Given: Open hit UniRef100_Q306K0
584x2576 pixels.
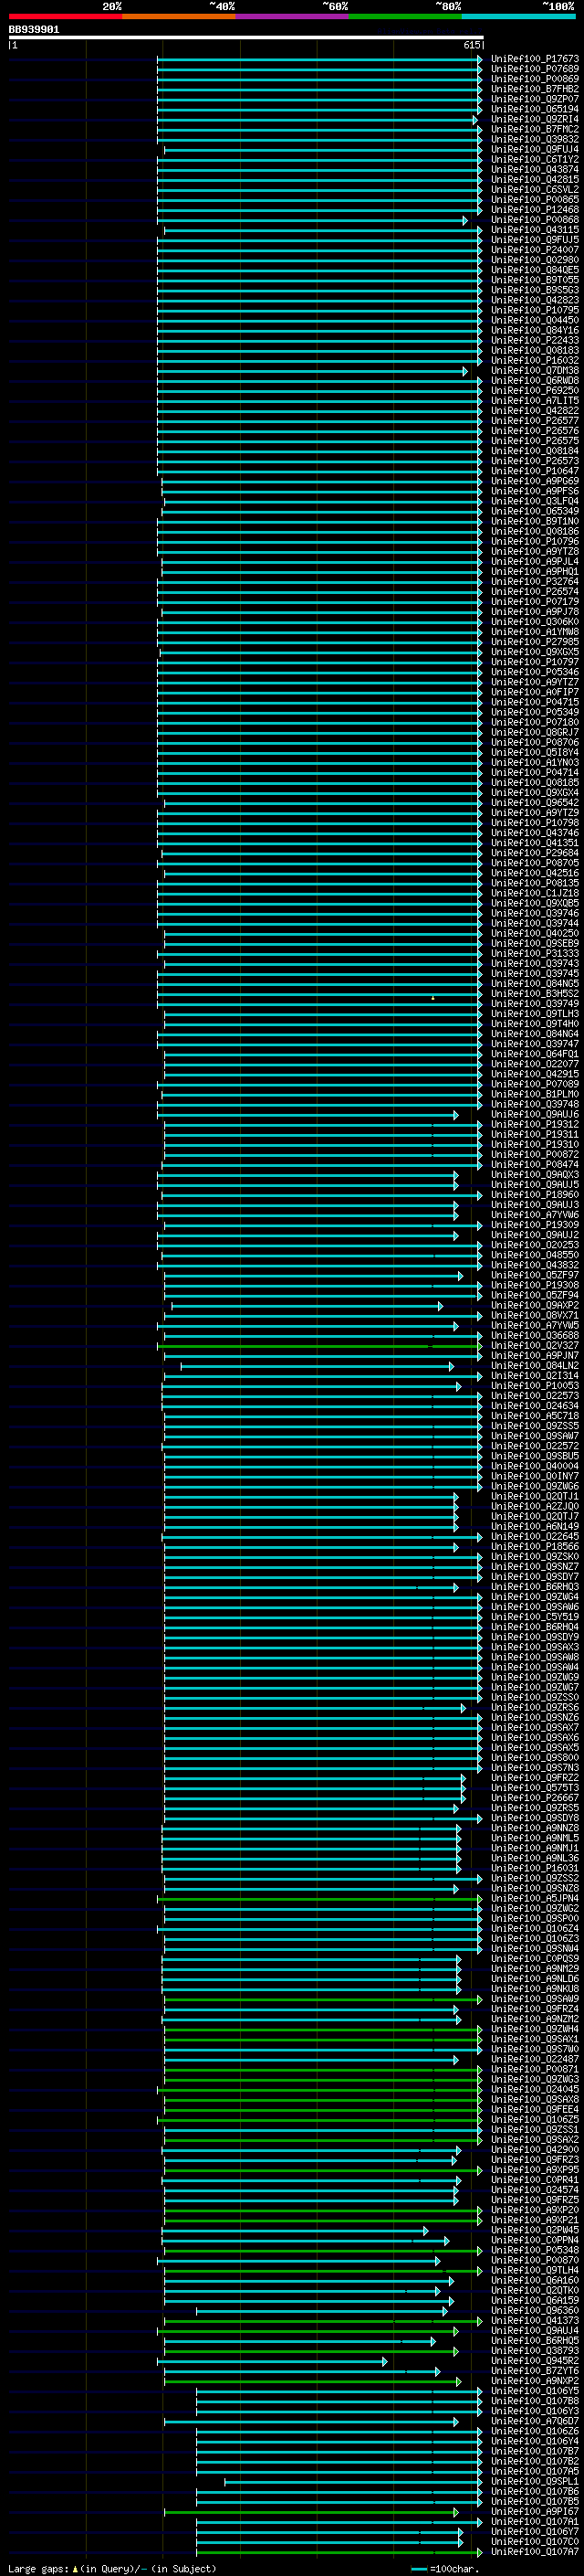Looking at the screenshot, I should tap(534, 622).
